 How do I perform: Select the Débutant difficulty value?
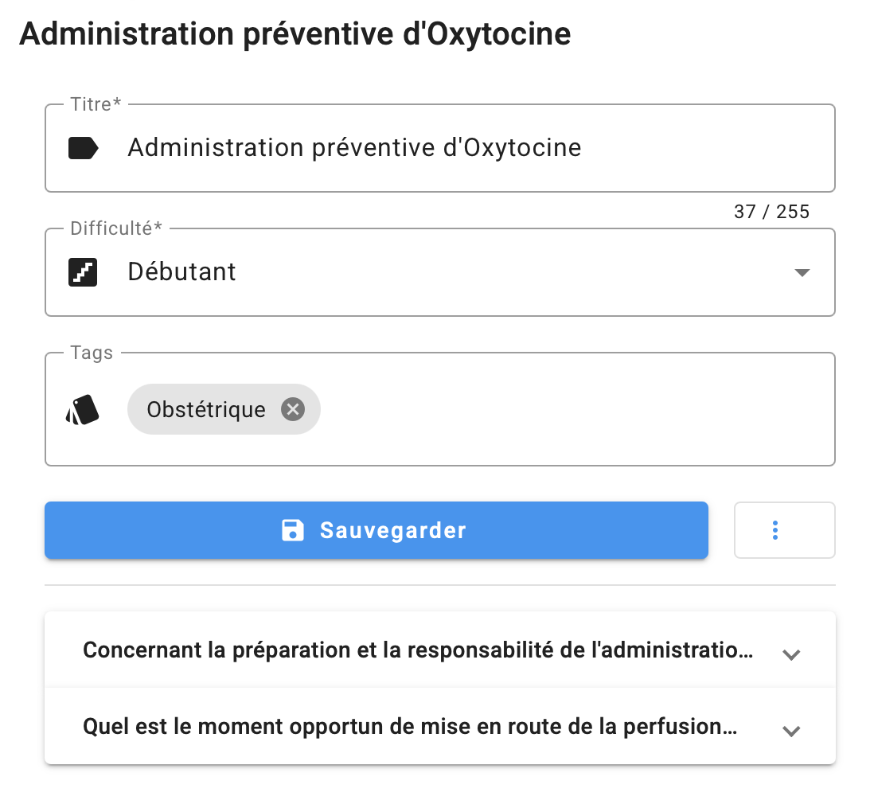pyautogui.click(x=182, y=272)
